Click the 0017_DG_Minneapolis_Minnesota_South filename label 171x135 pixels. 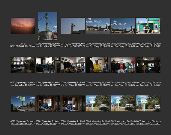73,45
